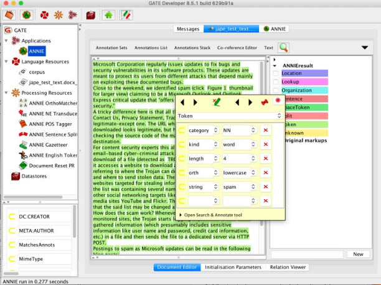This screenshot has height=285, width=381.
Task: Close the annotation editor popup
Action: [x=278, y=100]
